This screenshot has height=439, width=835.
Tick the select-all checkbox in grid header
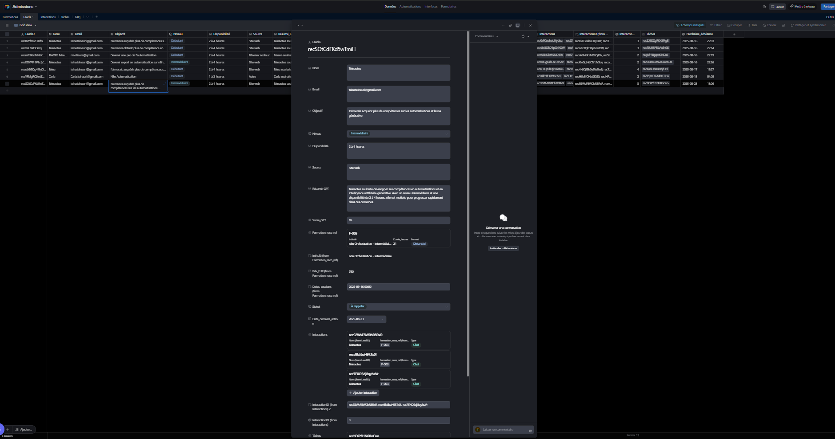coord(7,34)
